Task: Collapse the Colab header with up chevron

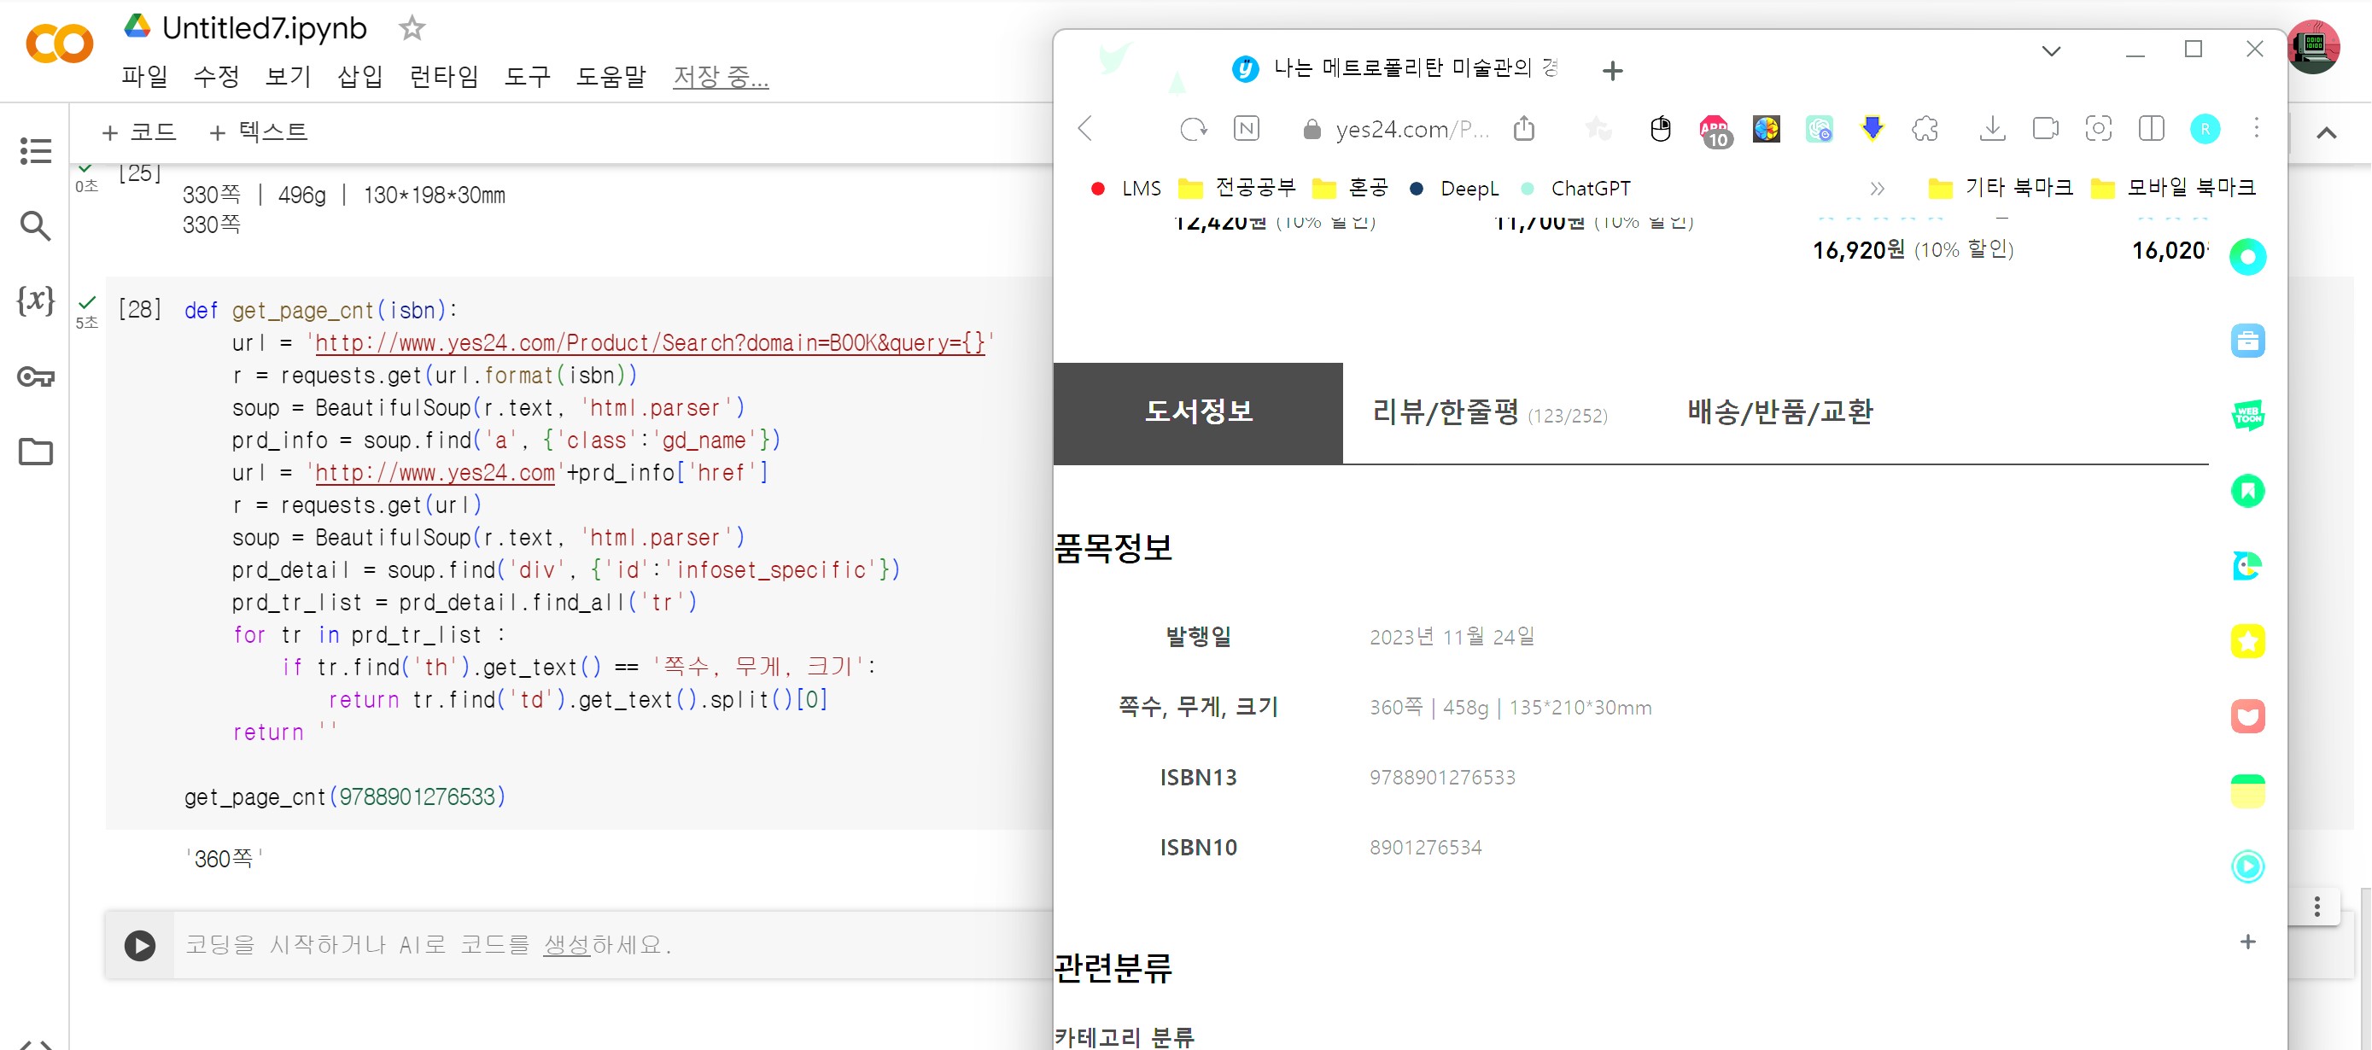Action: (2326, 133)
